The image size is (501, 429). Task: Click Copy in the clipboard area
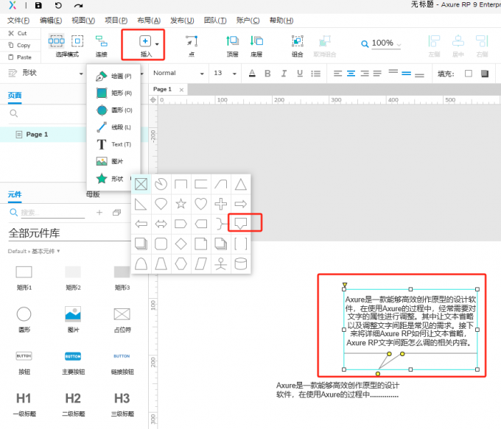[x=19, y=46]
